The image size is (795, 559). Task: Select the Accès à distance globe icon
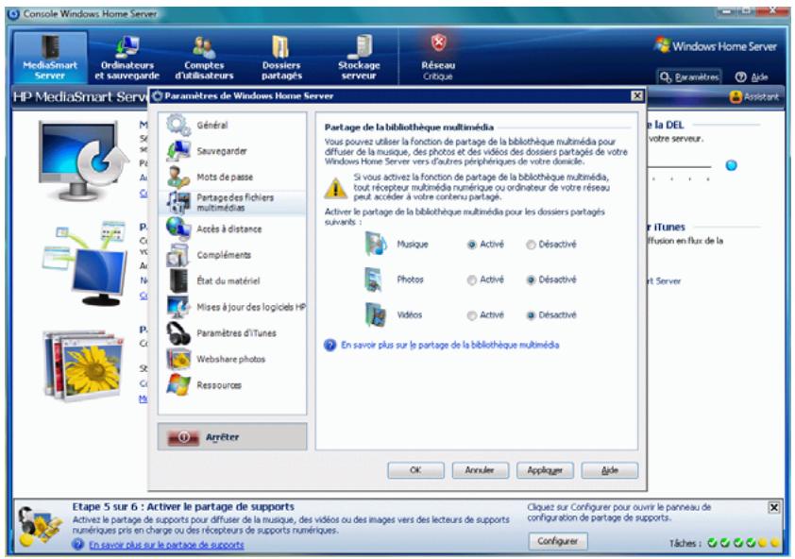178,229
